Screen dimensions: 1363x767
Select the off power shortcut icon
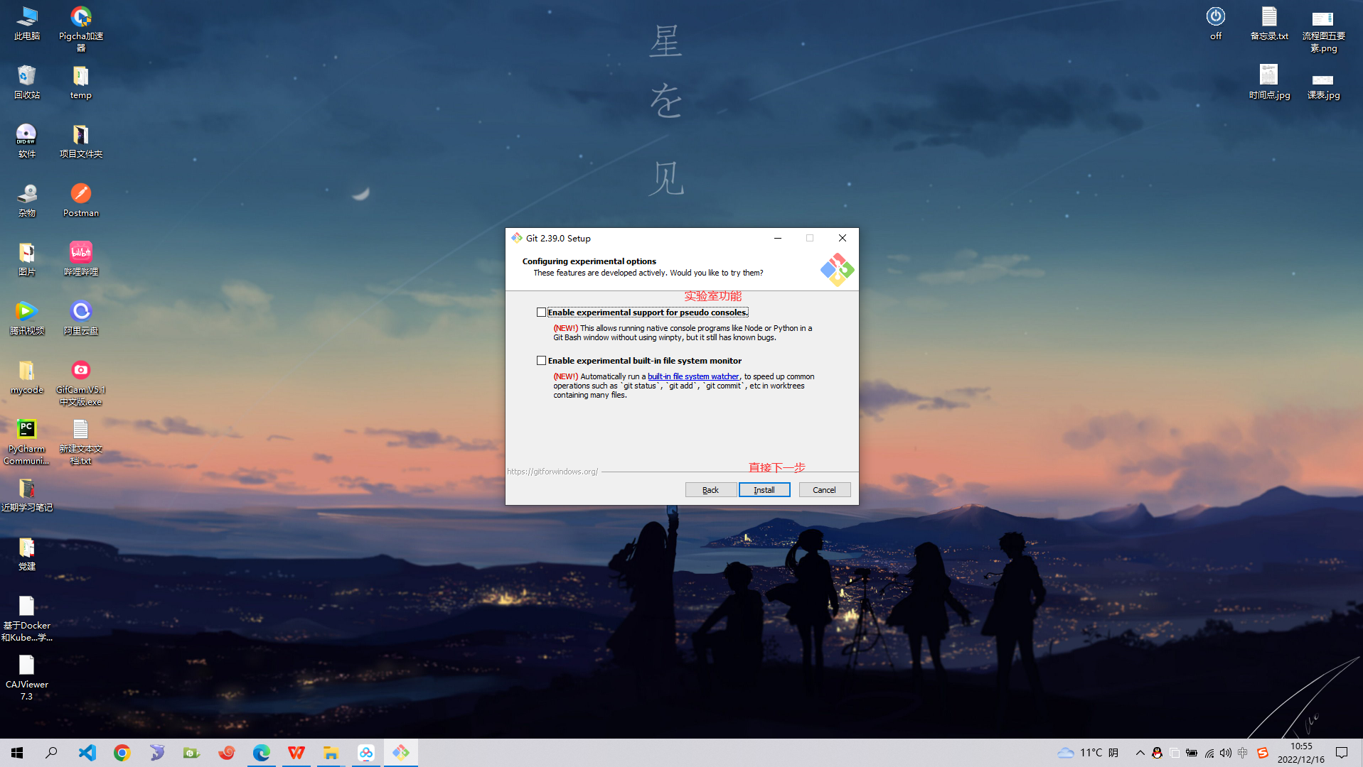tap(1216, 23)
